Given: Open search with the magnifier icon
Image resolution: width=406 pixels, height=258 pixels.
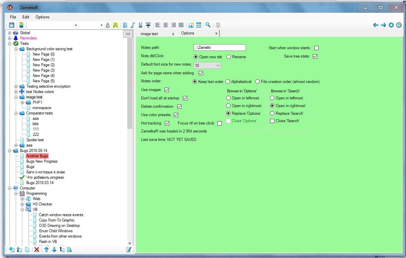Looking at the screenshot, I should click(x=207, y=25).
